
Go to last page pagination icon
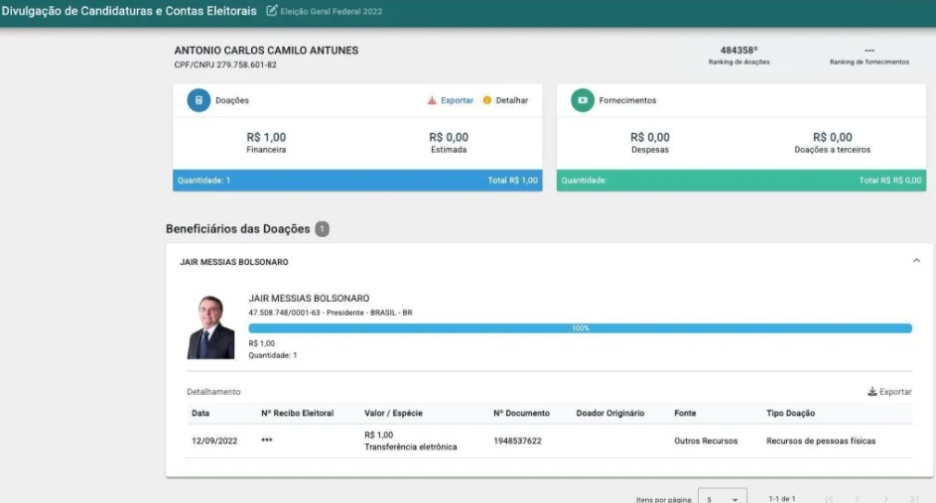pyautogui.click(x=914, y=498)
